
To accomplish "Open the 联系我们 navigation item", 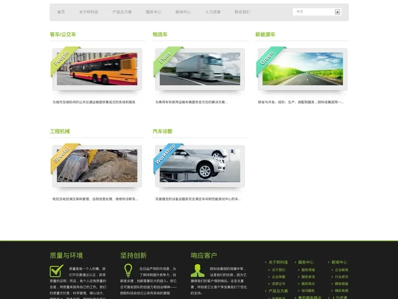I will coord(242,12).
